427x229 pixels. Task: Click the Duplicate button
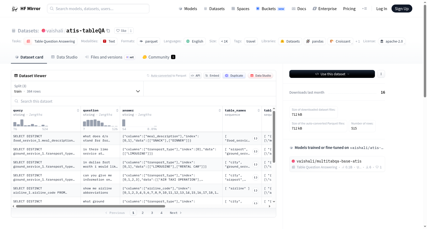(x=234, y=76)
